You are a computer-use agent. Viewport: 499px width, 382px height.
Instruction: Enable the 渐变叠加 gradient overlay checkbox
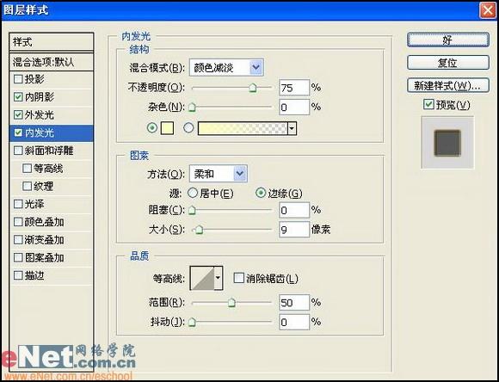[x=18, y=239]
